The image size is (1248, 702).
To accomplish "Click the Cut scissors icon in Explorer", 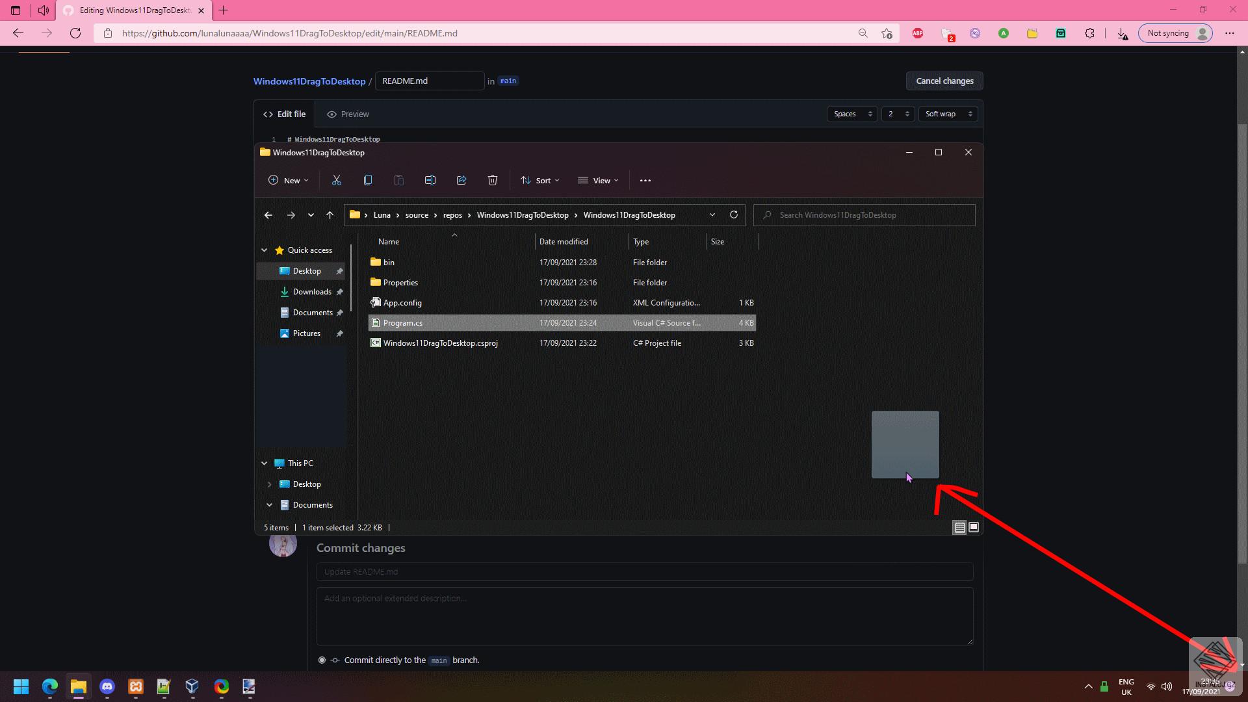I will 336,180.
